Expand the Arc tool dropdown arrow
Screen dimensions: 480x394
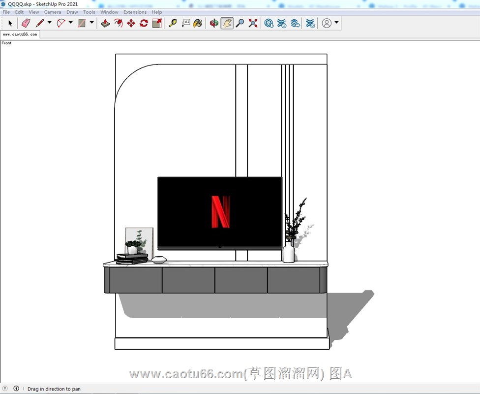pos(71,22)
